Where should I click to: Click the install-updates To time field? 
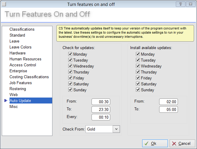point(168,109)
